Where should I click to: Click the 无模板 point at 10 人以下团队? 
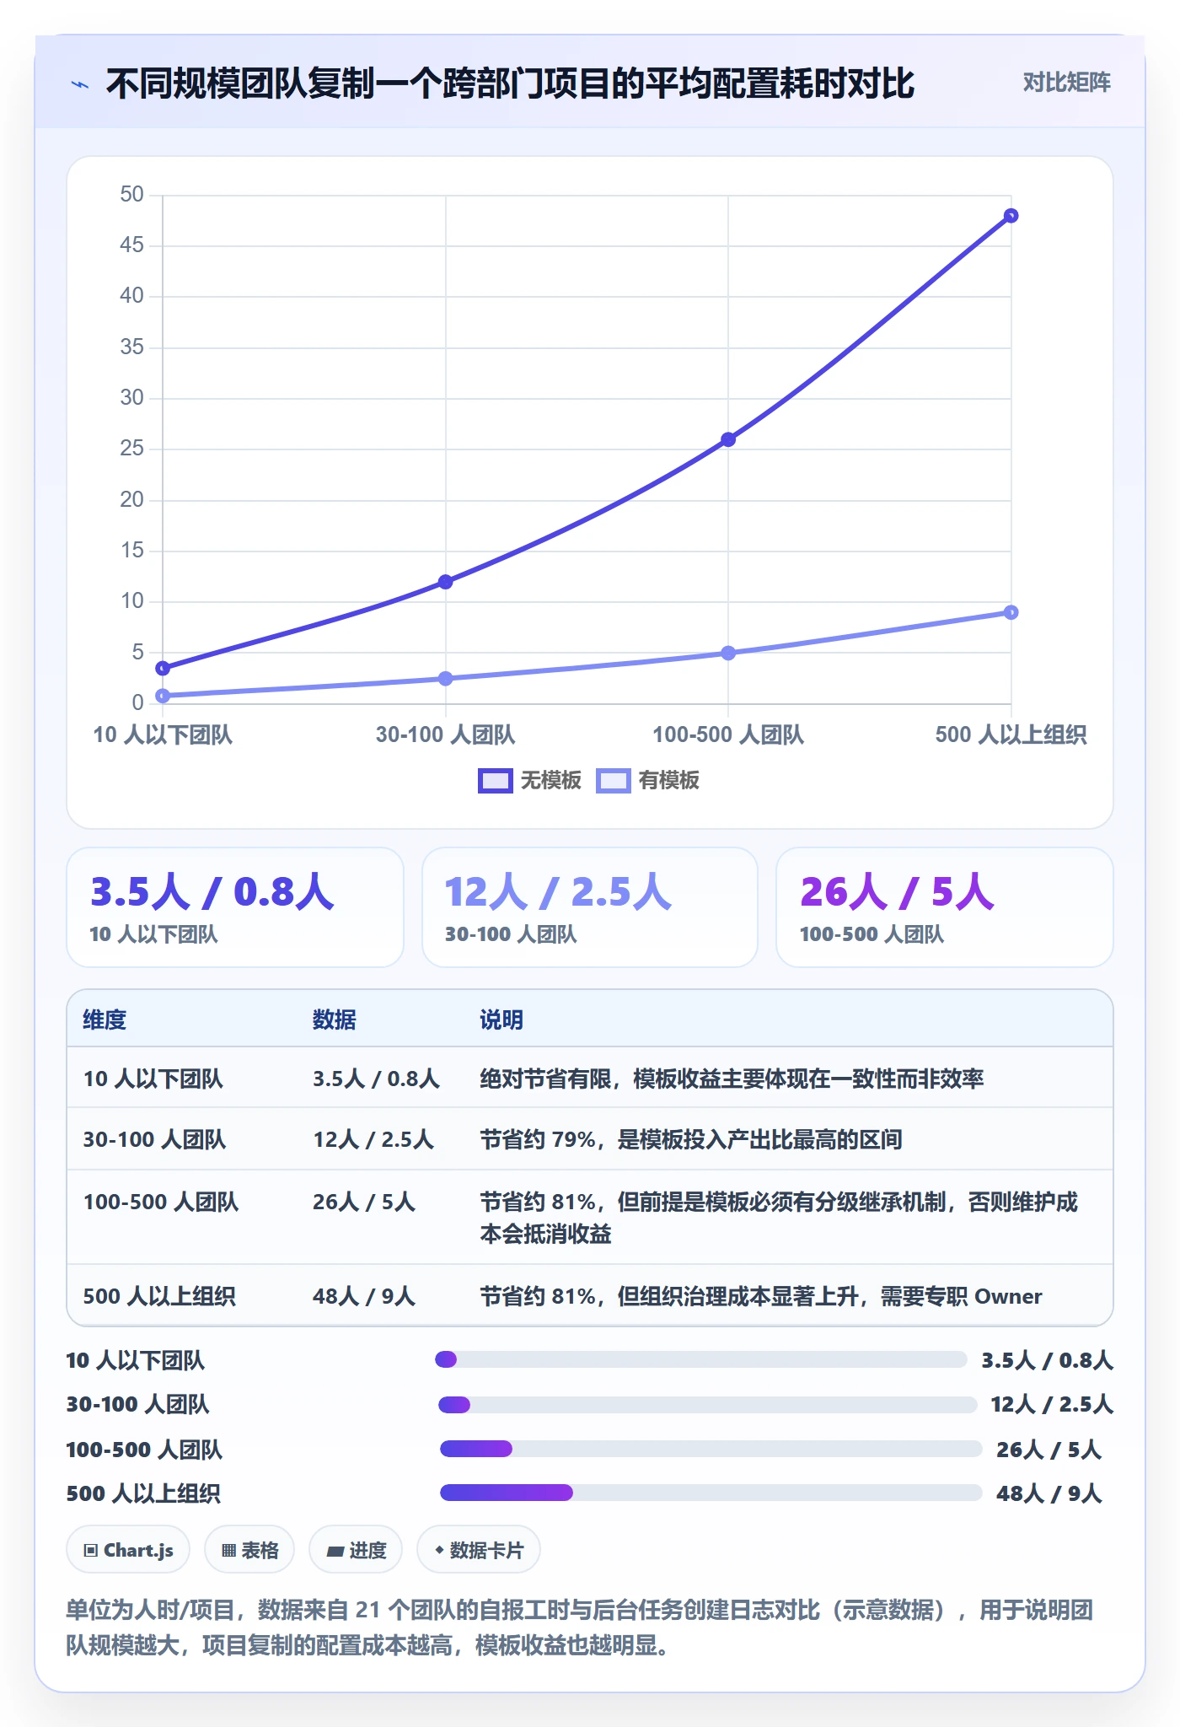[x=163, y=668]
